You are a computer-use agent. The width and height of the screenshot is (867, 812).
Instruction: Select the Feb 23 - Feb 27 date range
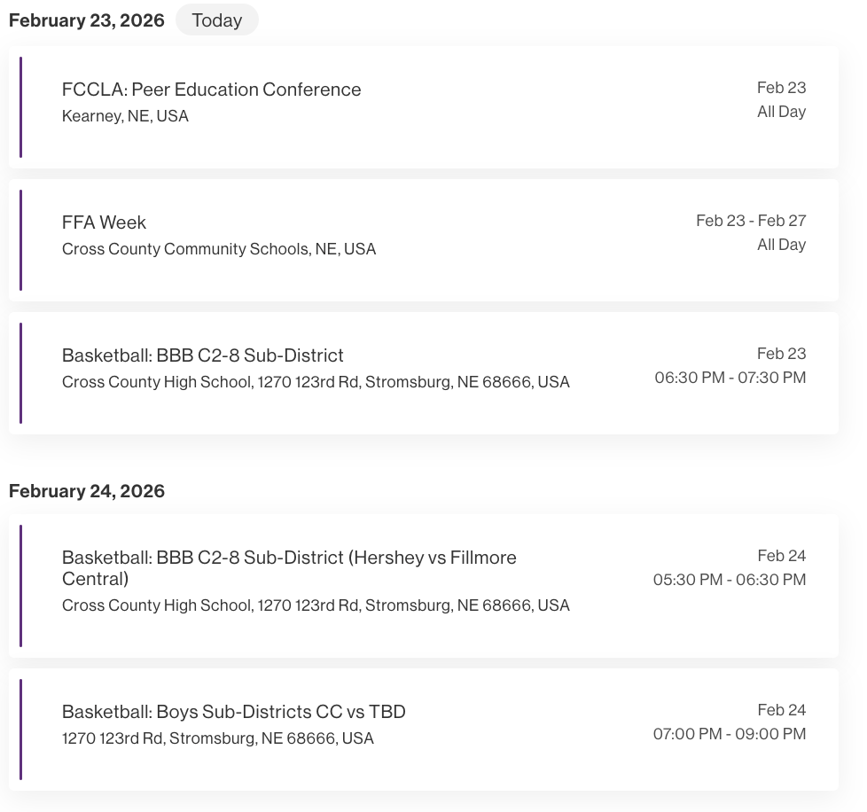750,221
